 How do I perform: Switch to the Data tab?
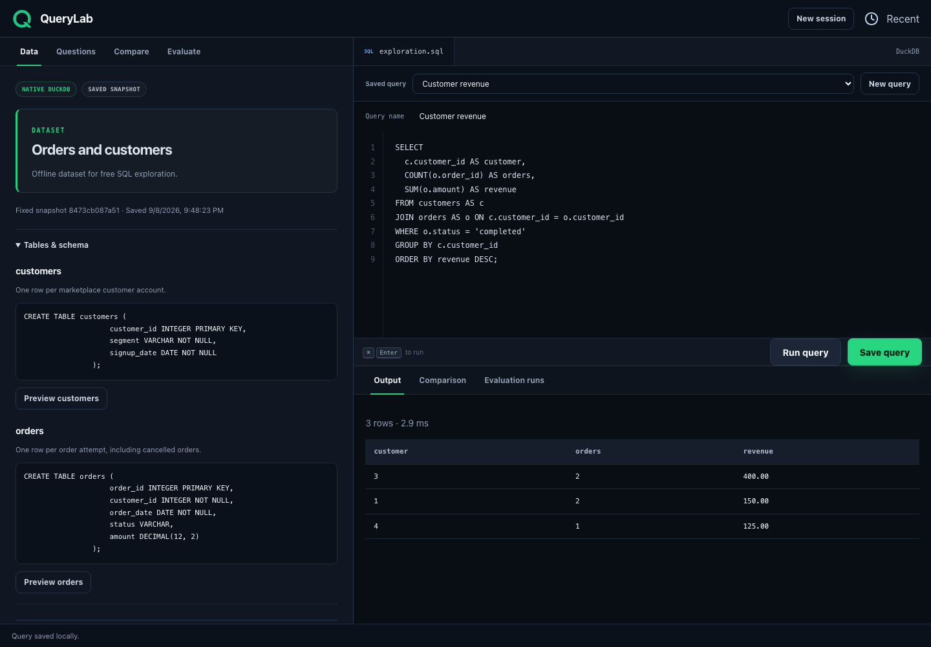[x=29, y=52]
